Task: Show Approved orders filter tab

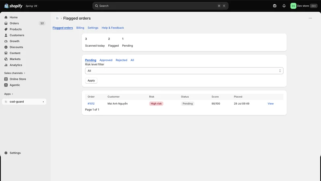Action: click(x=106, y=60)
